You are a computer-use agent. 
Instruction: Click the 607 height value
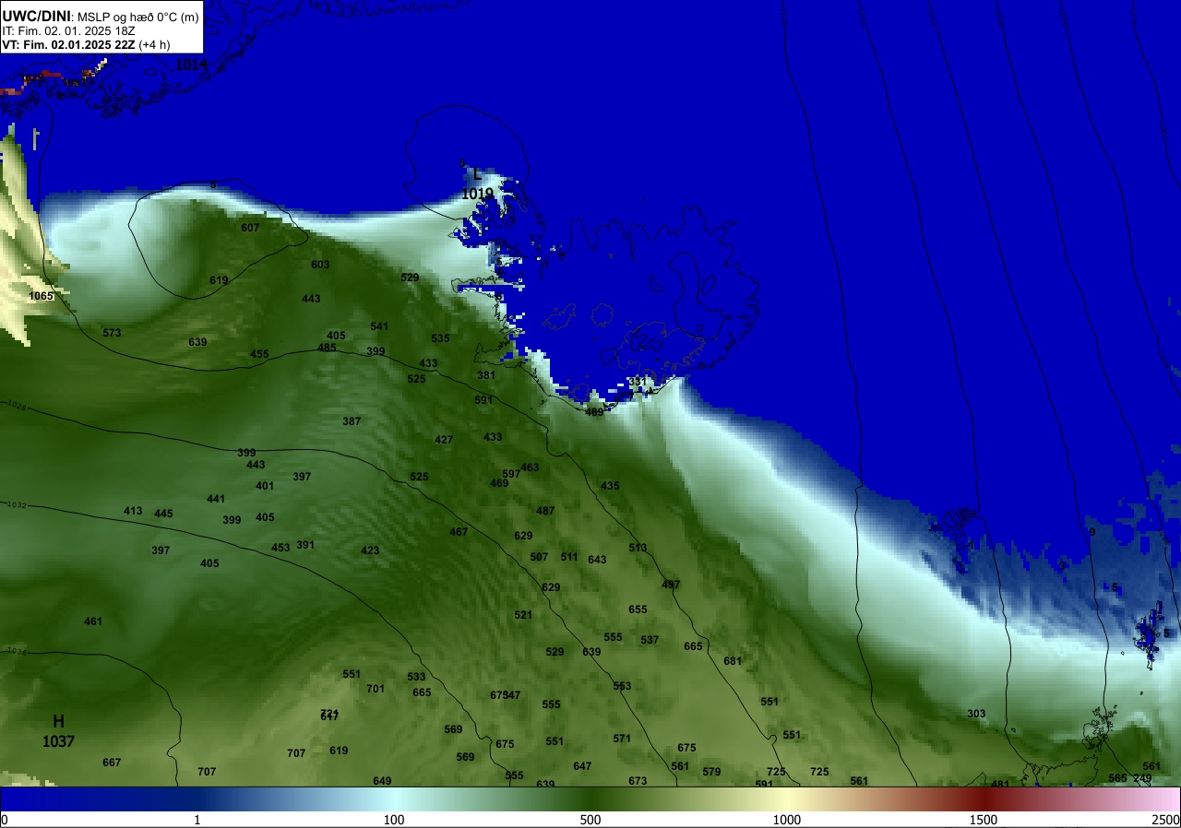pyautogui.click(x=250, y=228)
